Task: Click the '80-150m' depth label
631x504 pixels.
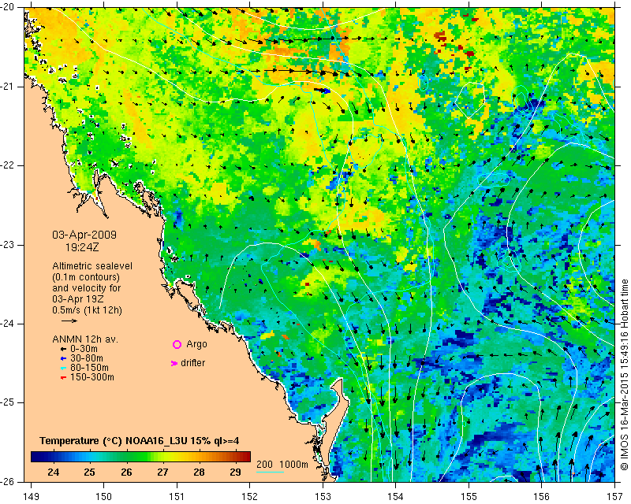Action: [89, 368]
